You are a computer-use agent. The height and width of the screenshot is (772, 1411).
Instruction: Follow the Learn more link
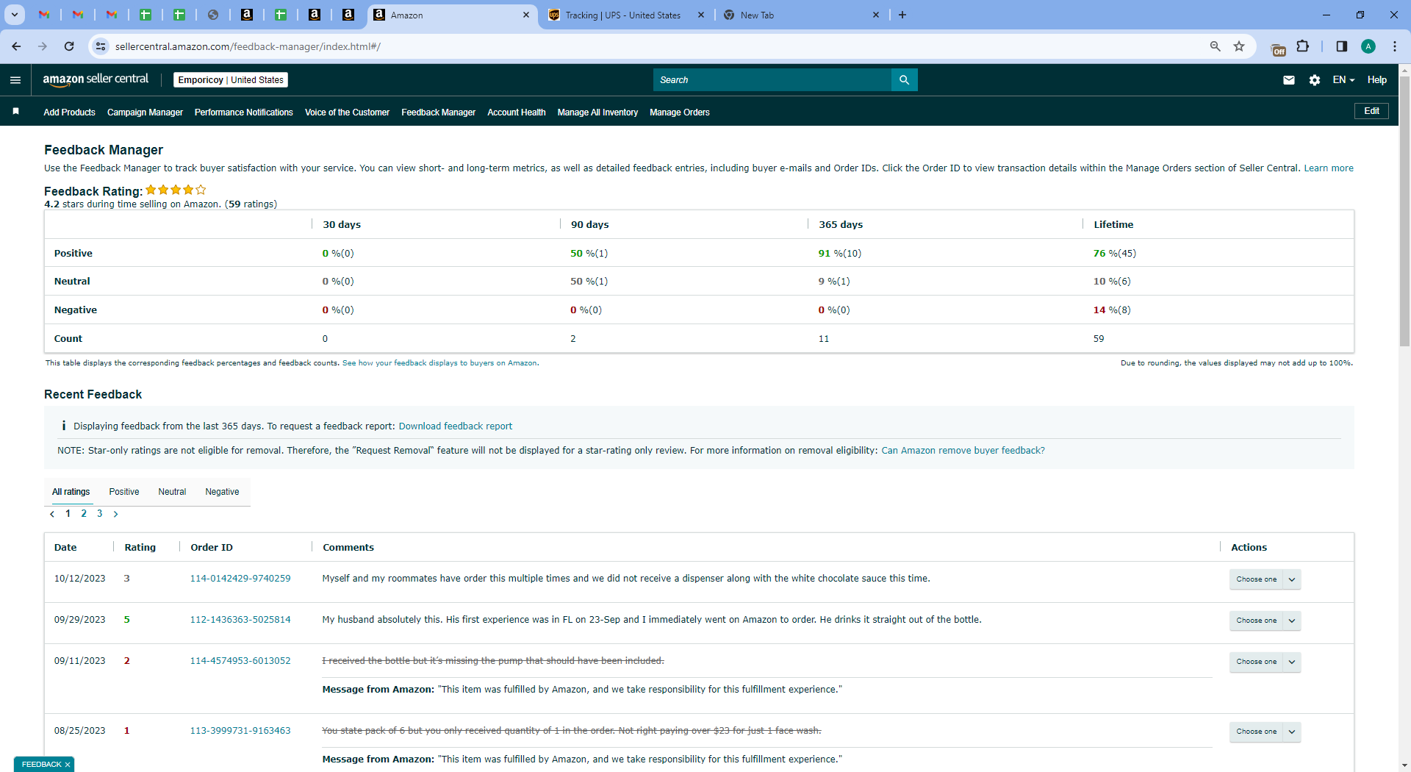[x=1329, y=168]
